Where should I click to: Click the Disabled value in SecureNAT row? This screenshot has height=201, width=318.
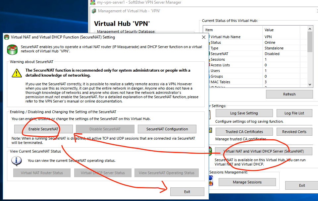(x=272, y=54)
